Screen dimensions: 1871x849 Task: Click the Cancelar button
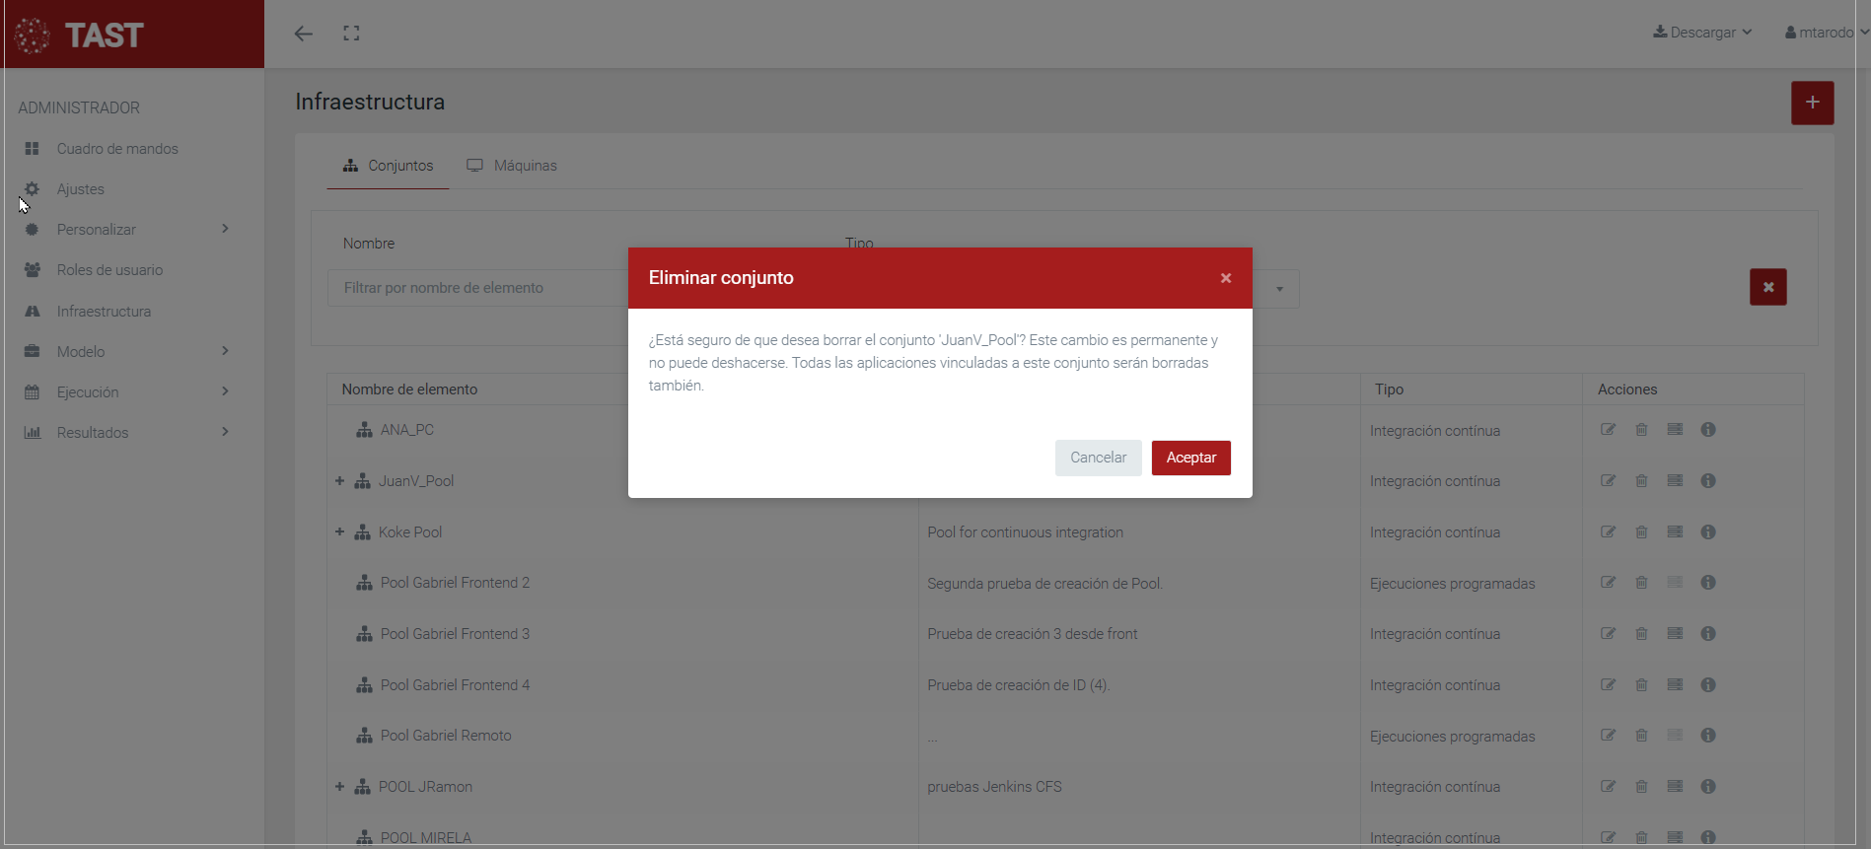pyautogui.click(x=1098, y=458)
